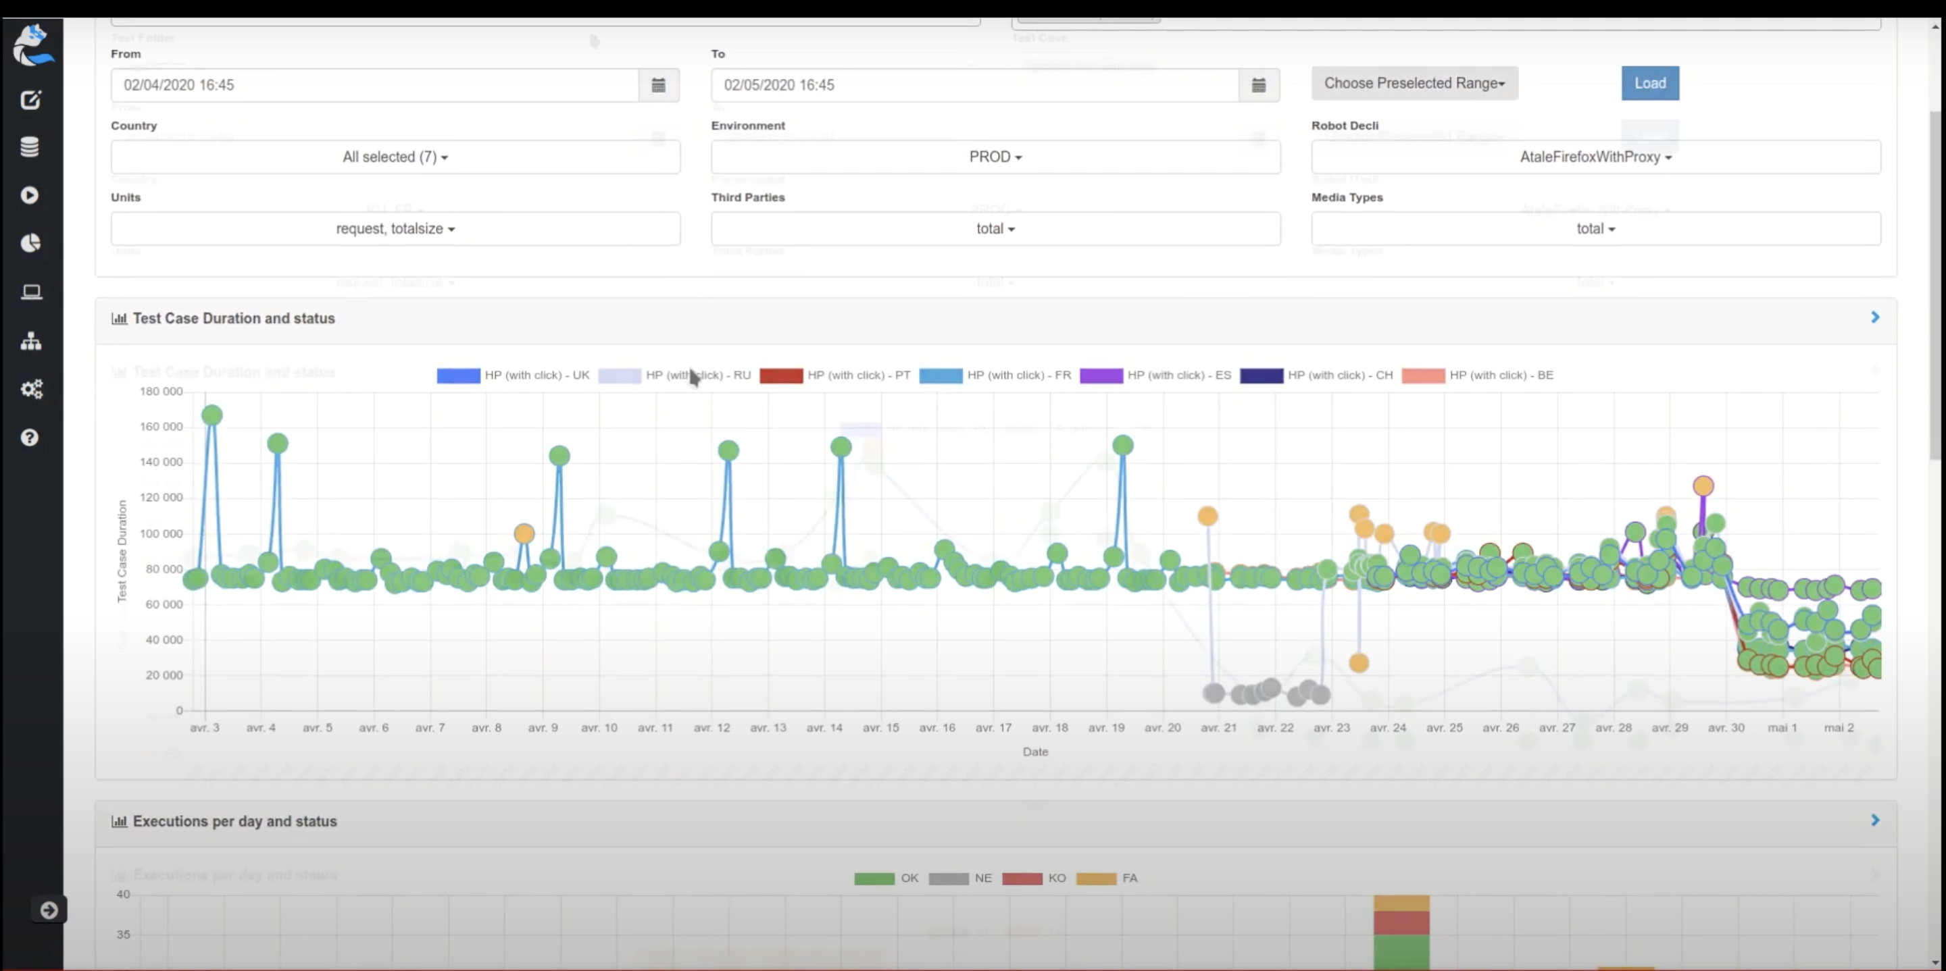The height and width of the screenshot is (971, 1946).
Task: Click the gears settings sidebar icon
Action: [30, 389]
